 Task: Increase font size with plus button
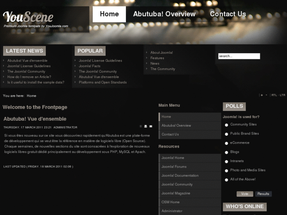point(262,95)
